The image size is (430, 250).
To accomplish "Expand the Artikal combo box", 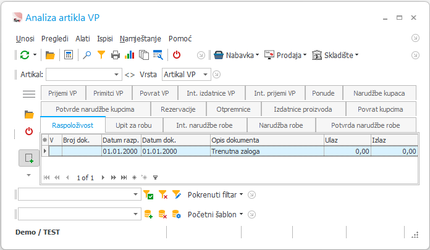I will click(x=116, y=75).
